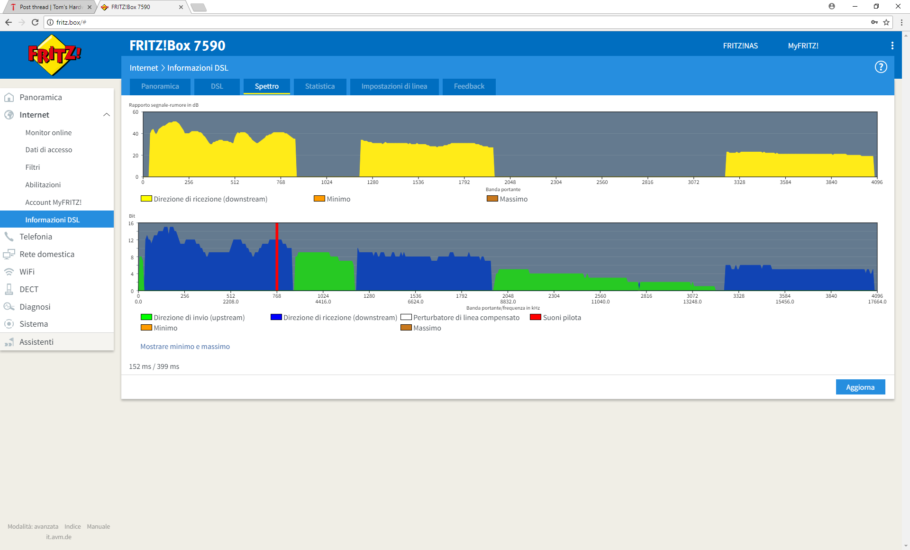
Task: Expand the Sistema menu section
Action: click(x=34, y=324)
